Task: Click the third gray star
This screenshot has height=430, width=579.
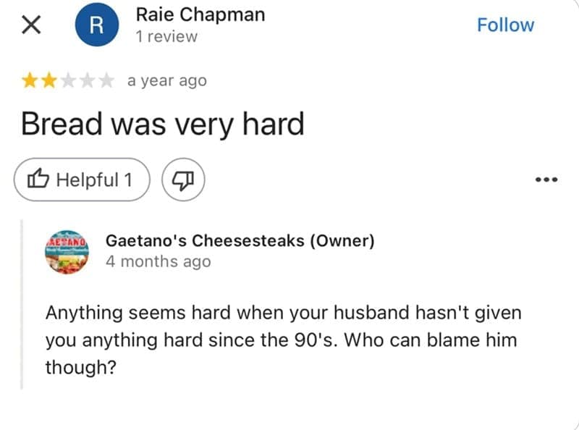Action: click(69, 81)
